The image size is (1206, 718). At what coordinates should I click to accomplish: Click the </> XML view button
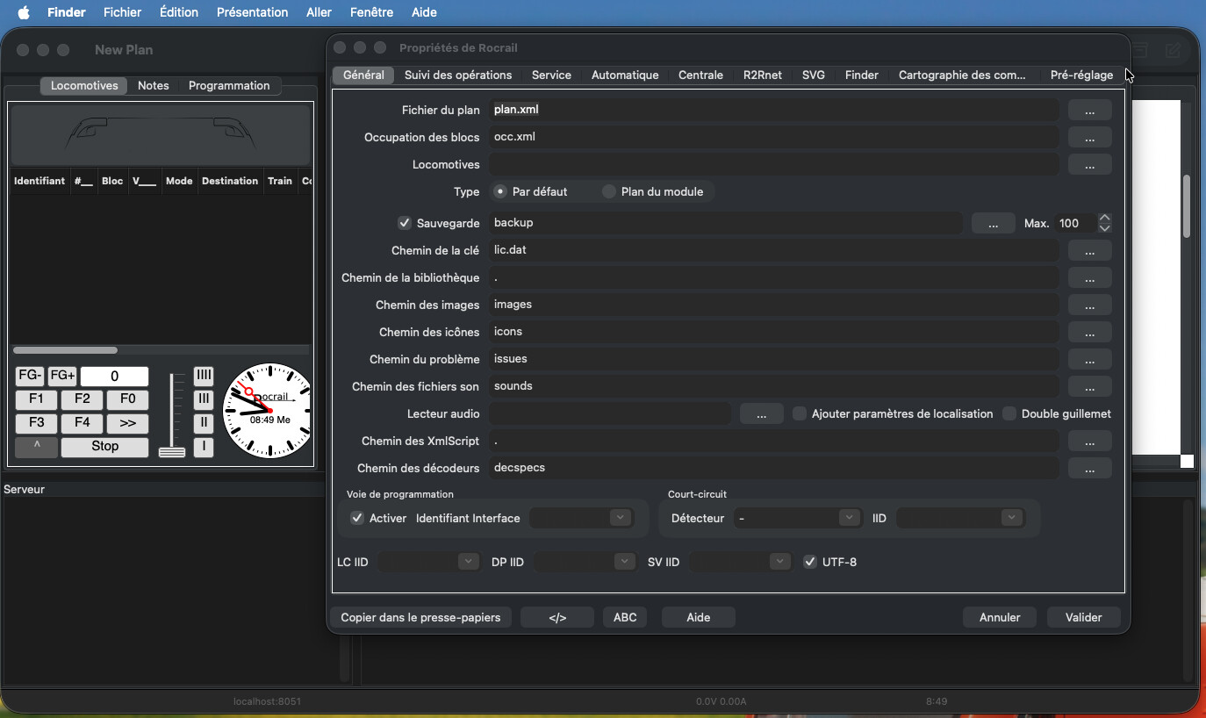[557, 617]
